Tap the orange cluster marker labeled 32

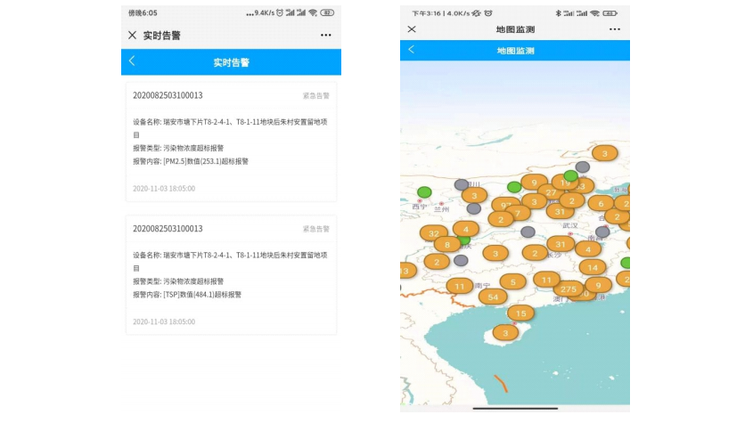tap(434, 233)
